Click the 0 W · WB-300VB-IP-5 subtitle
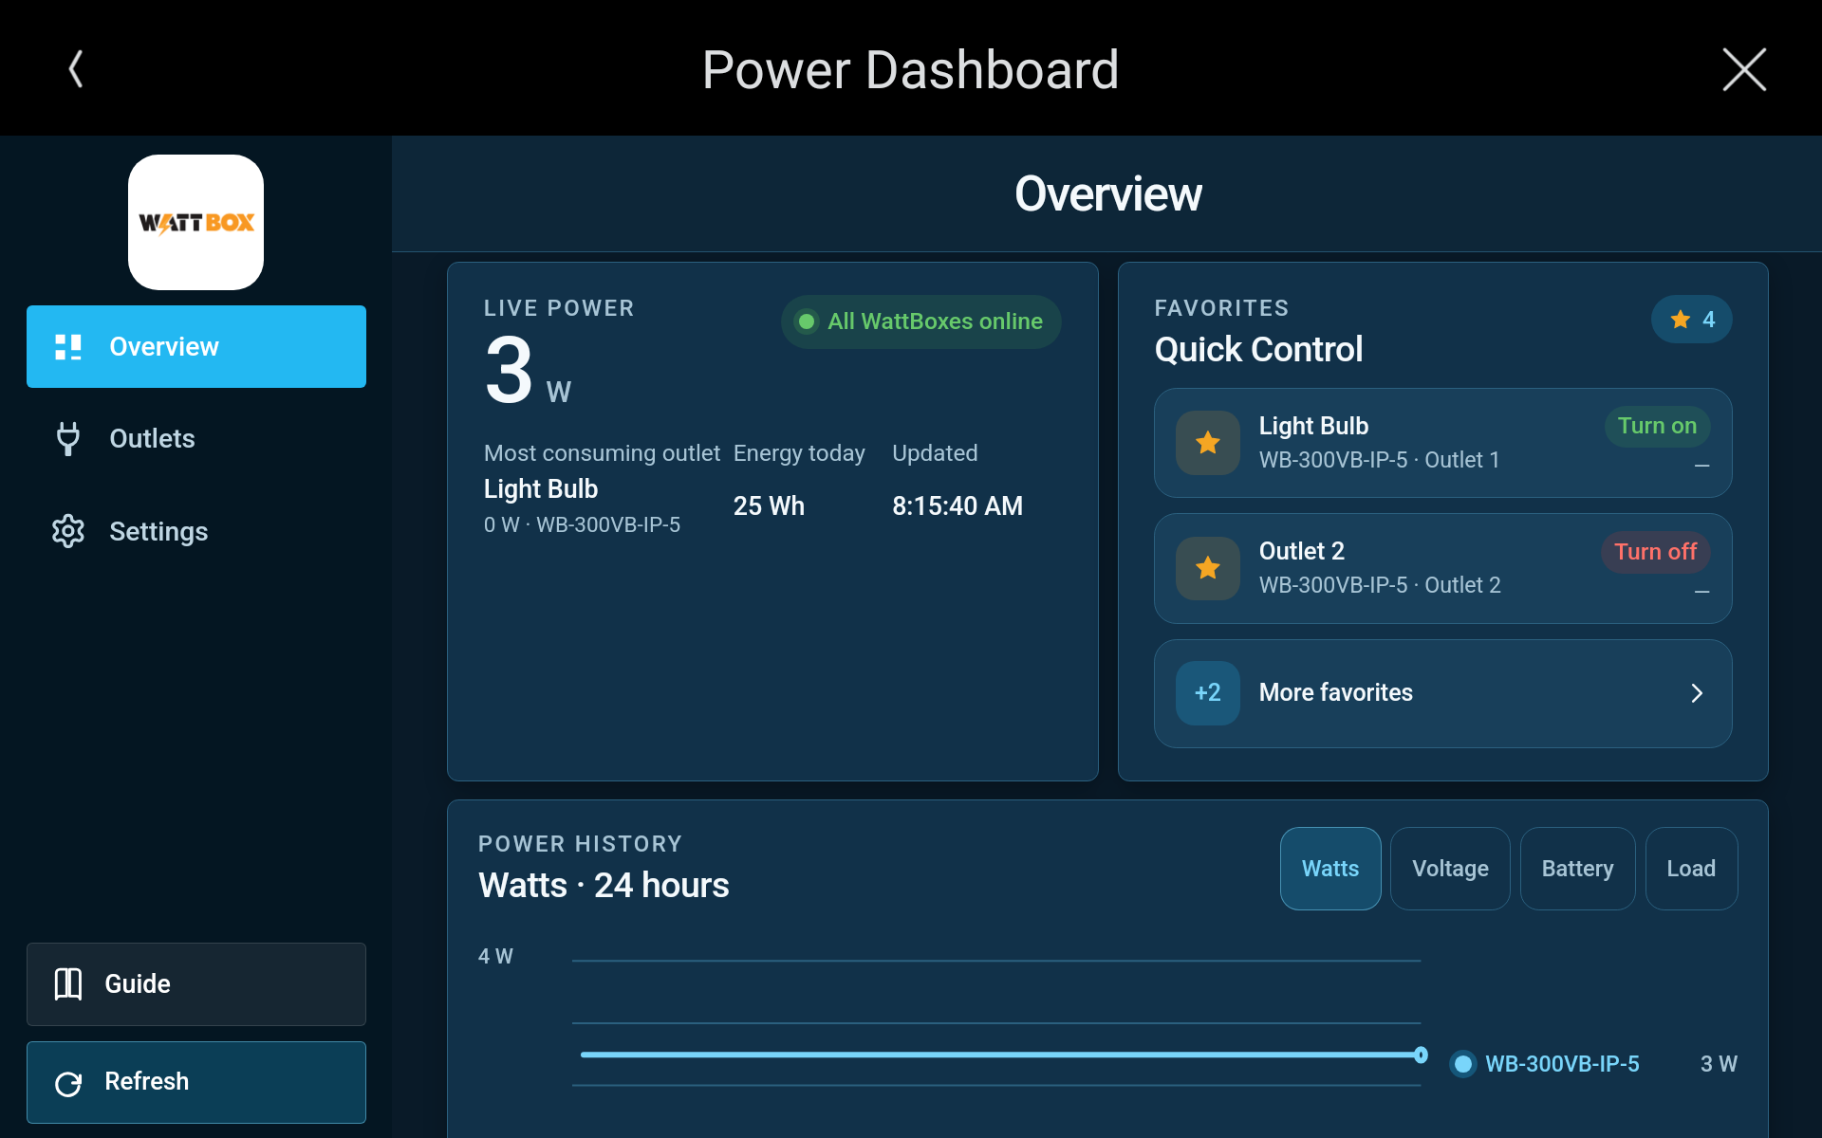 click(x=582, y=525)
